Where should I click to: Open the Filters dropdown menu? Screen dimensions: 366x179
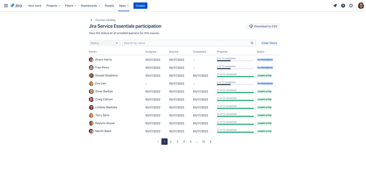pyautogui.click(x=70, y=5)
